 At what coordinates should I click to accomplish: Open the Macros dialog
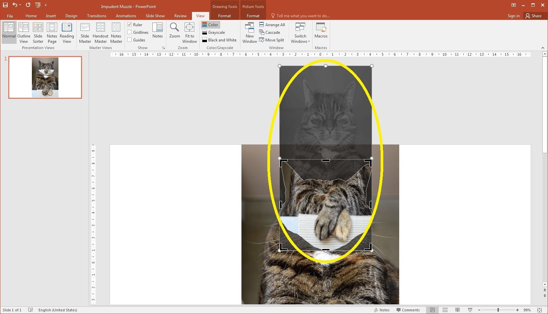point(321,32)
